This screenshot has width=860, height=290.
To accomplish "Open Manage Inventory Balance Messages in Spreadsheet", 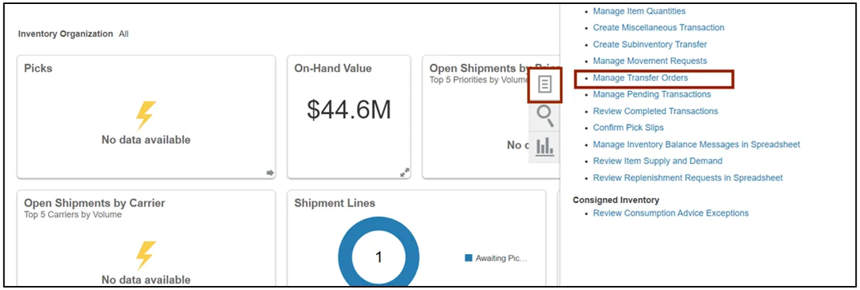I will point(696,144).
